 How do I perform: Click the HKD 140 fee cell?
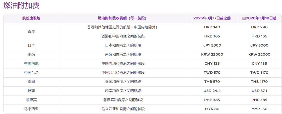212,27
